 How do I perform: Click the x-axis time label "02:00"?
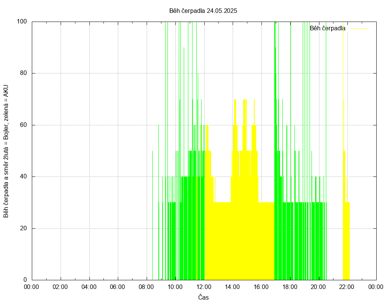click(60, 287)
